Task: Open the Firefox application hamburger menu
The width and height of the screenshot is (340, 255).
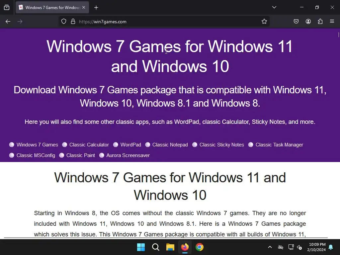Action: click(332, 22)
